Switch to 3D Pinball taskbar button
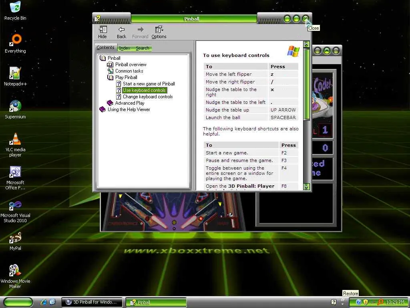 pos(92,302)
